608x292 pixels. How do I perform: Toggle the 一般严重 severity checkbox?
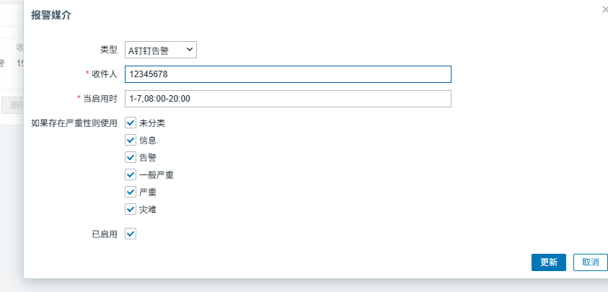point(131,174)
